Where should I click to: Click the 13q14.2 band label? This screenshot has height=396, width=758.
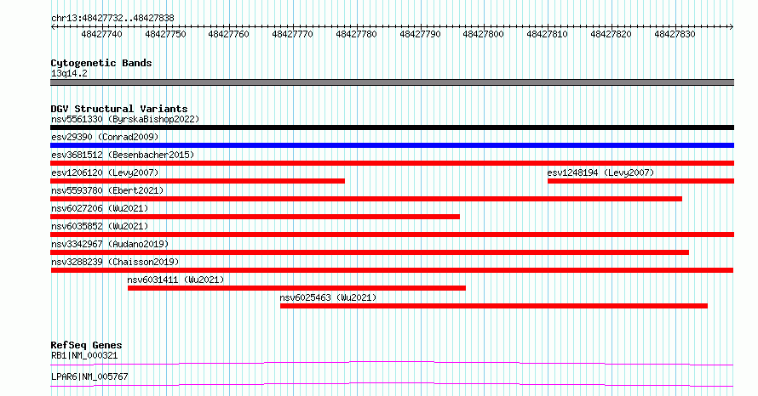69,73
